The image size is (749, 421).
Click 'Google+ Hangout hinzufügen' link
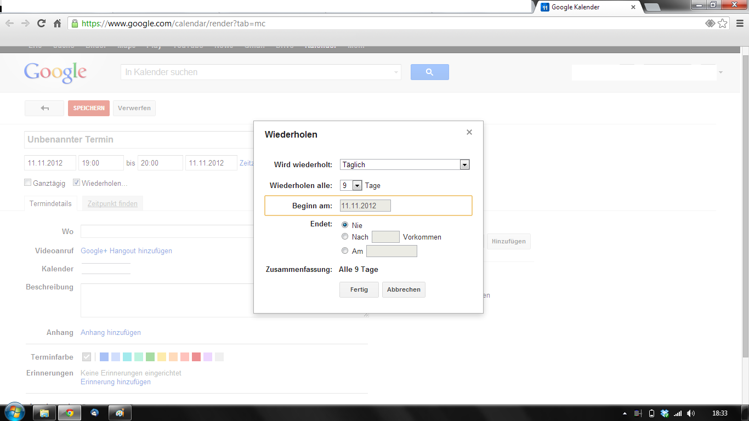click(x=126, y=251)
